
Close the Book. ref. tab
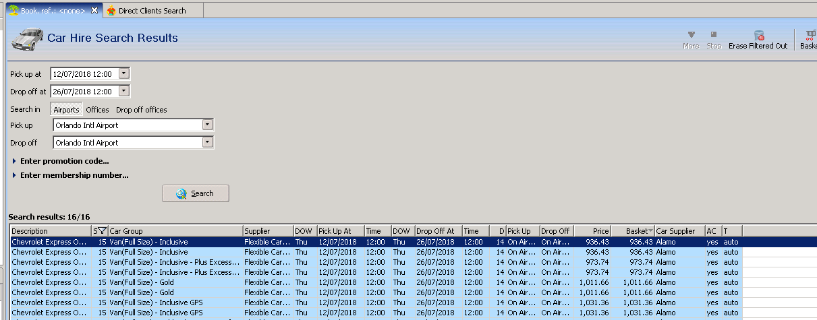(x=94, y=10)
